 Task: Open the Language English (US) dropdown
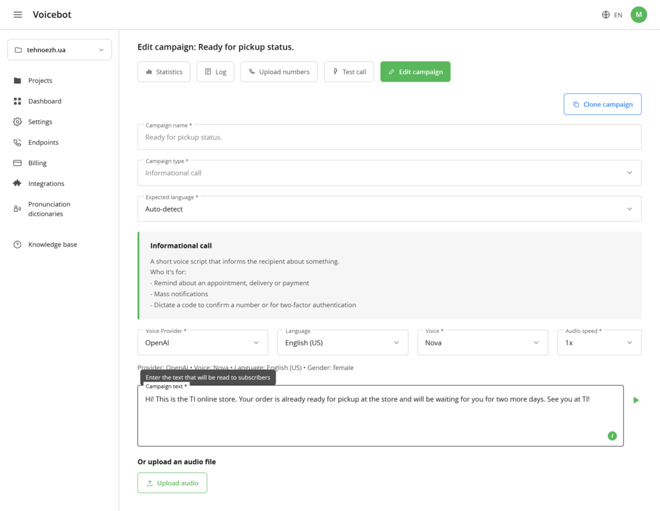(x=343, y=342)
